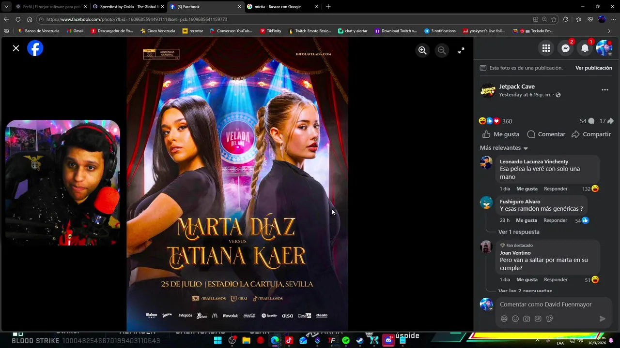The width and height of the screenshot is (620, 348).
Task: Go to browser home page
Action: coord(30,19)
